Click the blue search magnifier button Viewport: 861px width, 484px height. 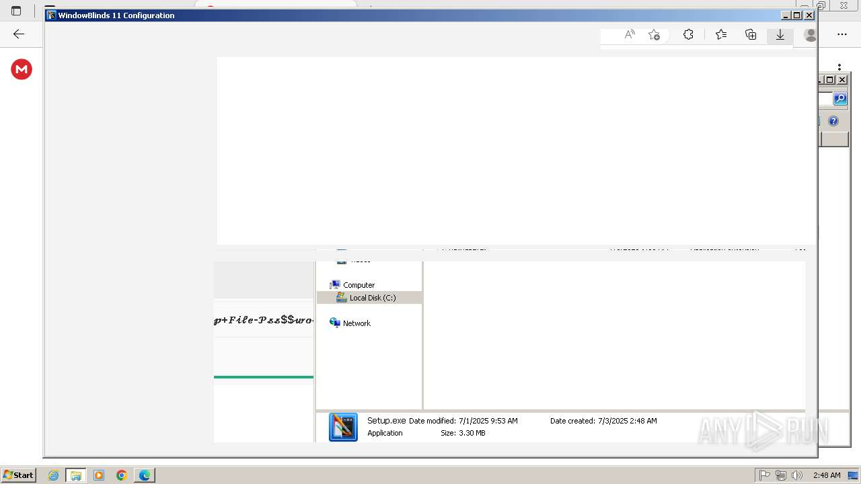[x=840, y=99]
